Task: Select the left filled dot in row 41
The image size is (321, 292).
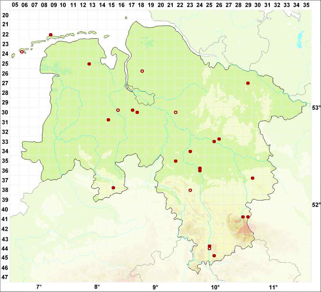Action: click(243, 217)
